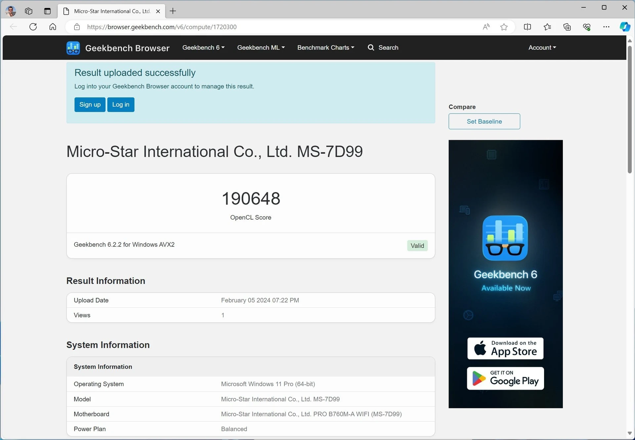Select 'Microsoft Windows 11 Pro (64-bit)' value
The image size is (635, 440).
[x=268, y=384]
